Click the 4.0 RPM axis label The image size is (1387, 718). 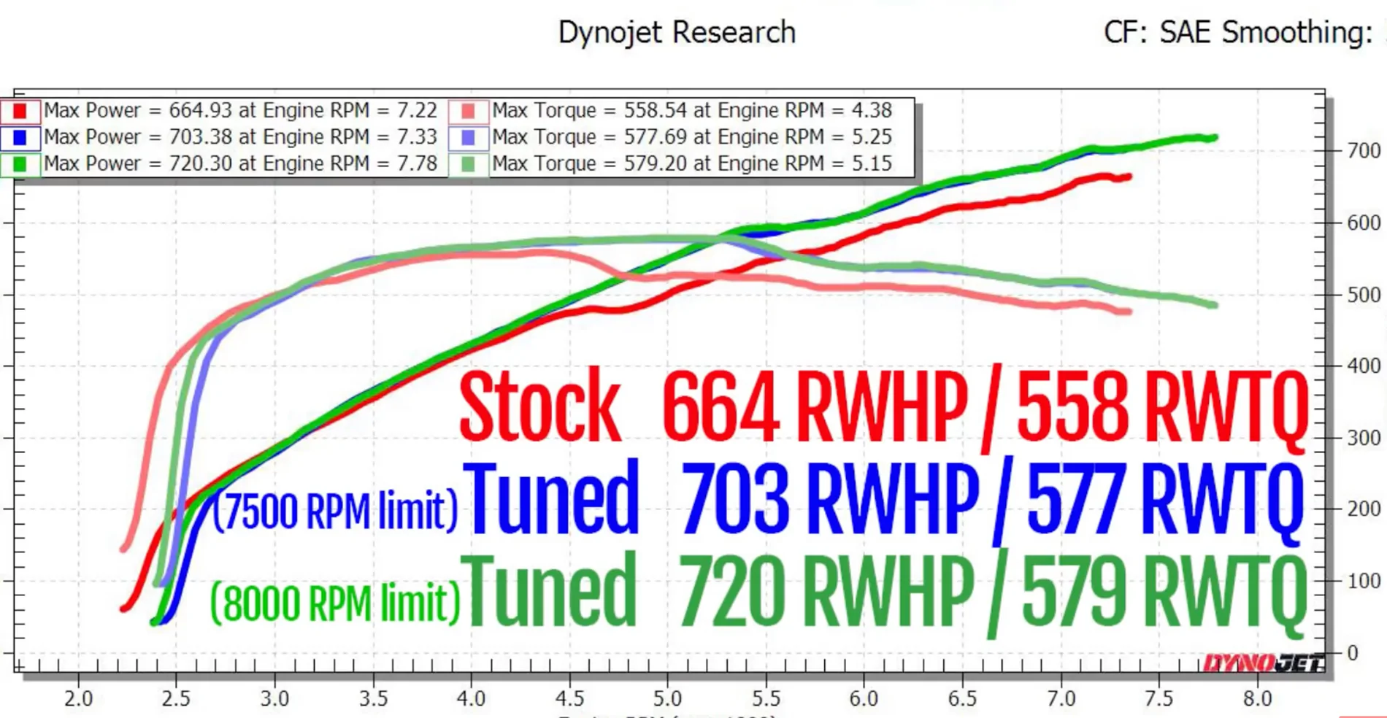point(471,698)
